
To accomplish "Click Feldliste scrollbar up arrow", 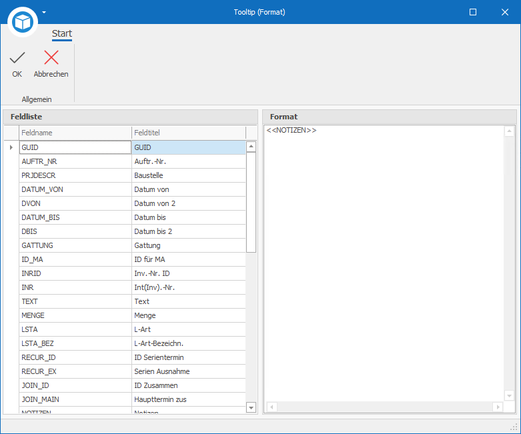I will (251, 147).
